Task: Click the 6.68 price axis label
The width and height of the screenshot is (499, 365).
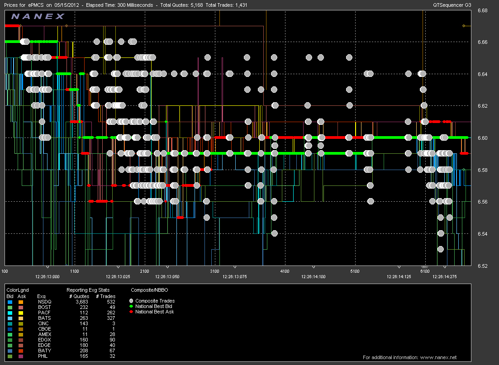Action: pyautogui.click(x=482, y=10)
